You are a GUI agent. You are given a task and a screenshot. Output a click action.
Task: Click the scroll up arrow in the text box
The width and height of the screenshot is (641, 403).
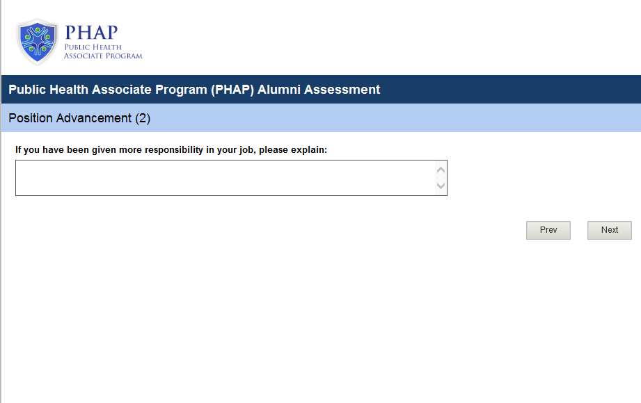[440, 170]
